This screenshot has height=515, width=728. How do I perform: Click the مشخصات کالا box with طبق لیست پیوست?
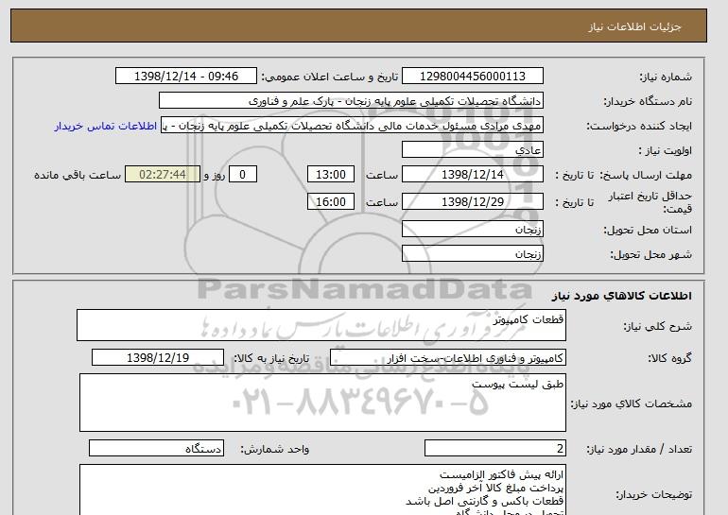pyautogui.click(x=322, y=403)
